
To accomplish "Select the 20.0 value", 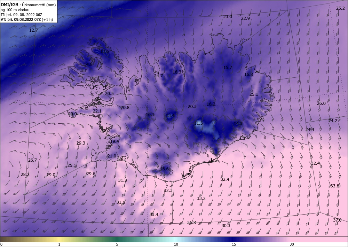I will [72, 114].
